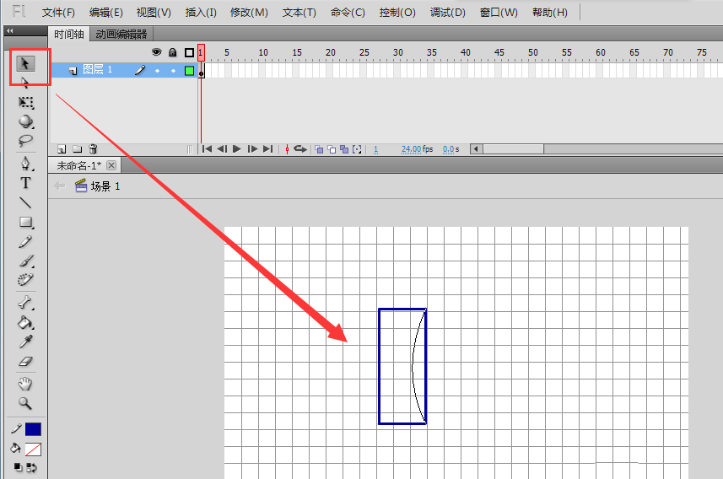Create a new layer in timeline
Viewport: 723px width, 479px height.
point(62,149)
